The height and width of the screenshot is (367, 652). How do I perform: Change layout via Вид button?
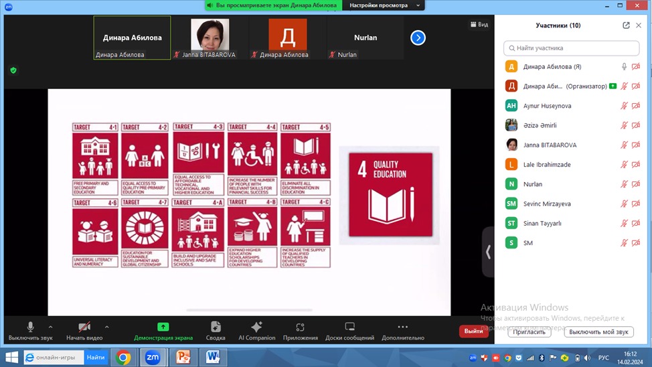[479, 25]
